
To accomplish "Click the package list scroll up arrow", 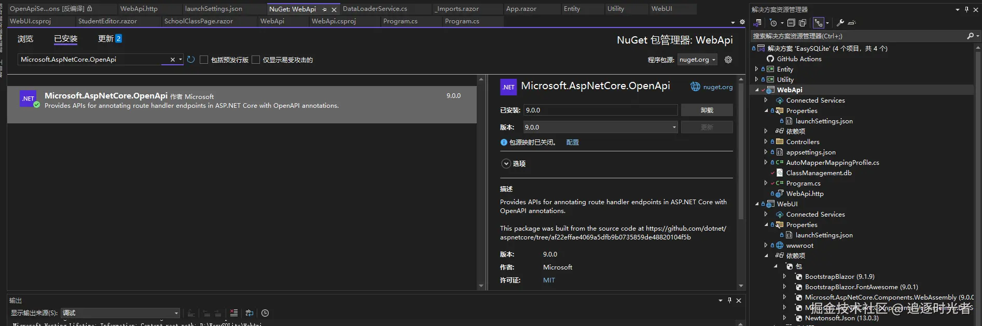I will (481, 79).
